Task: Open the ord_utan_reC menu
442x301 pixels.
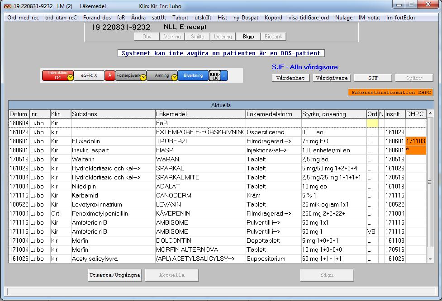Action: click(x=61, y=18)
